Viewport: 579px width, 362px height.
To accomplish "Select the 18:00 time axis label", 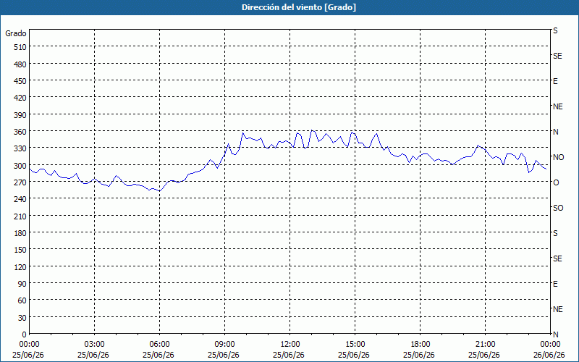I will [420, 345].
